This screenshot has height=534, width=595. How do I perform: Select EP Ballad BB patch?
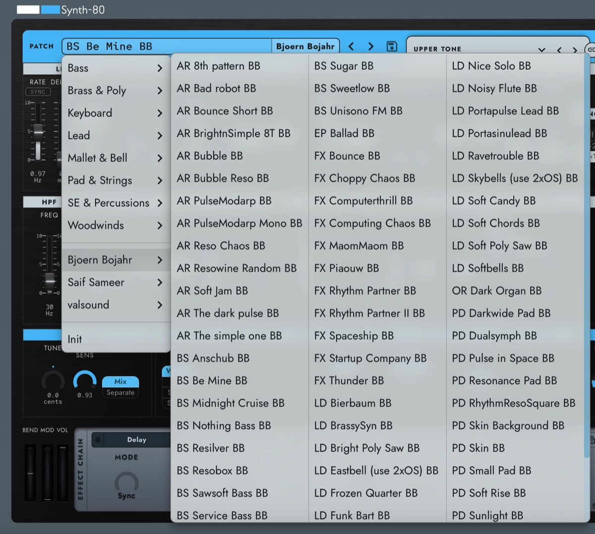[x=377, y=133]
